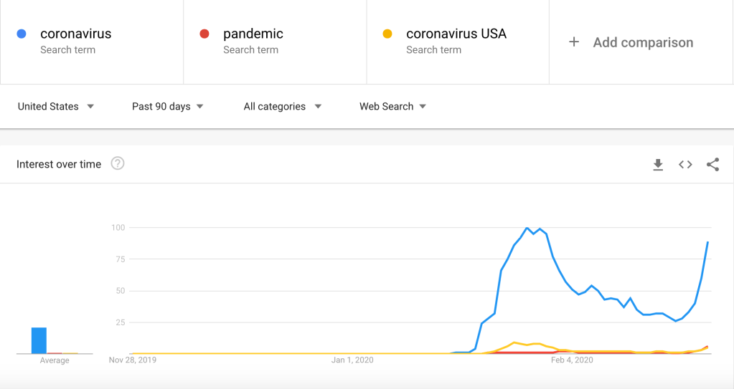Click the Feb 4, 2020 axis label
The image size is (734, 389).
pos(572,360)
